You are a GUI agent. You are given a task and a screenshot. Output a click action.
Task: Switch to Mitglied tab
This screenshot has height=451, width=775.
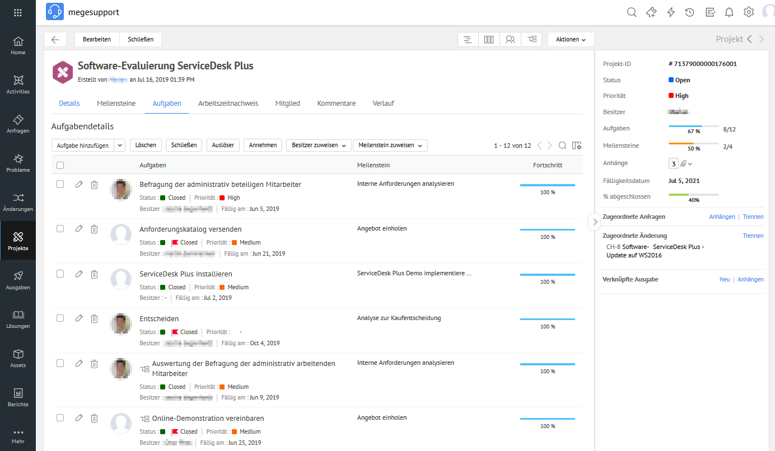point(288,104)
